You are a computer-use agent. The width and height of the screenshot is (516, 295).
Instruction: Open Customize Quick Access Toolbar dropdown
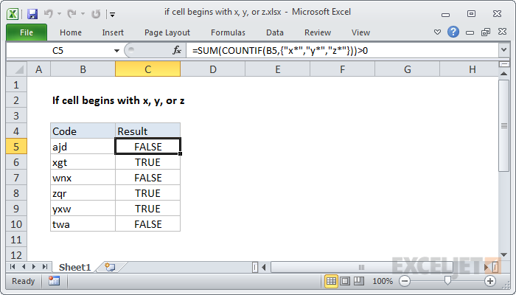[111, 14]
